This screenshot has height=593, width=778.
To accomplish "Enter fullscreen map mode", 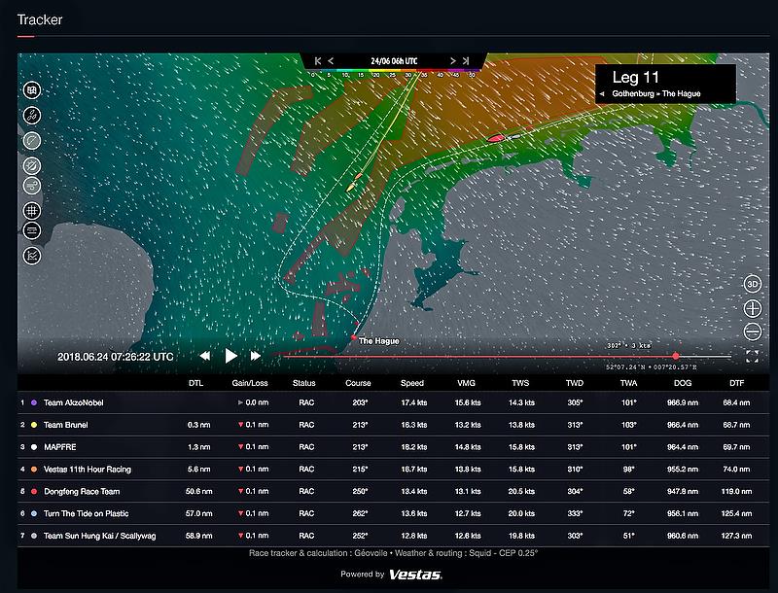I will [x=752, y=356].
